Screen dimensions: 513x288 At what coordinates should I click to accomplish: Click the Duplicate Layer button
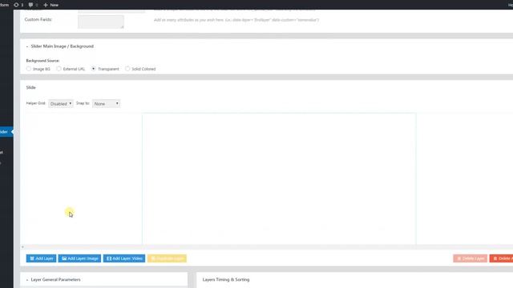click(x=168, y=258)
